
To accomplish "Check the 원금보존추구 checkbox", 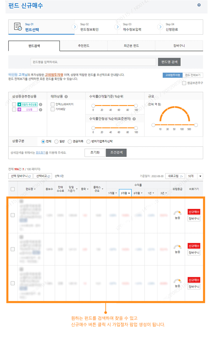I will tap(184, 83).
